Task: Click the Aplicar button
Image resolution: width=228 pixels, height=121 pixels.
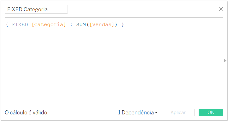Action: (178, 113)
